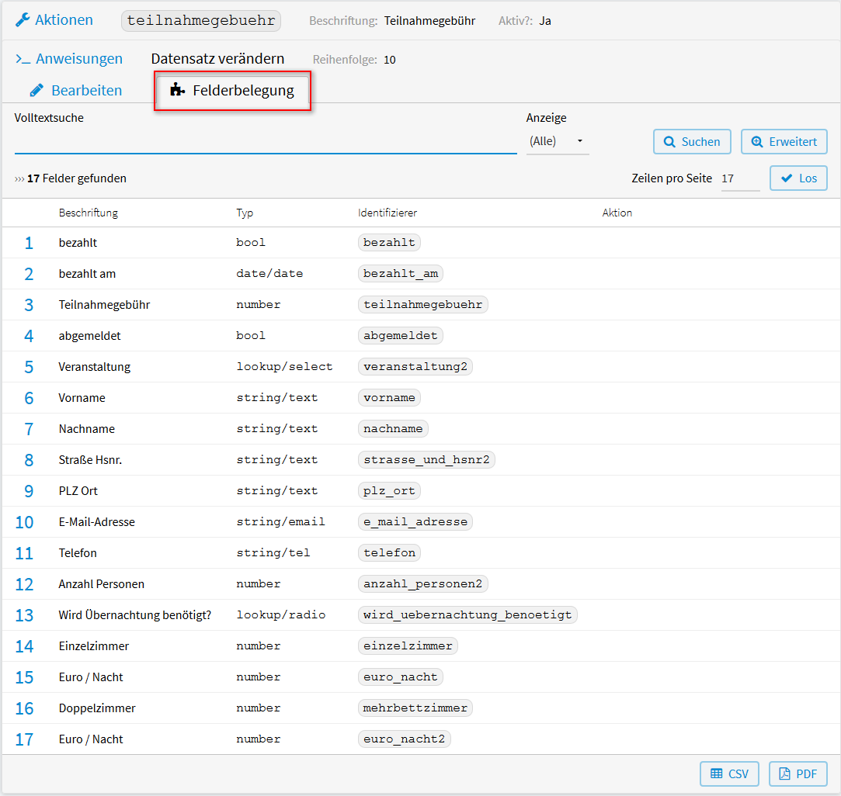Click the wrench icon next to Aktionen
The height and width of the screenshot is (796, 841).
[23, 20]
